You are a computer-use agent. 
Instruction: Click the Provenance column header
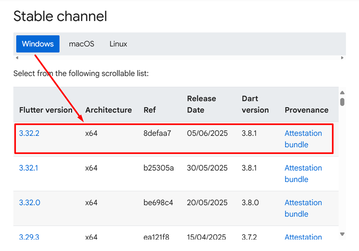tap(306, 110)
